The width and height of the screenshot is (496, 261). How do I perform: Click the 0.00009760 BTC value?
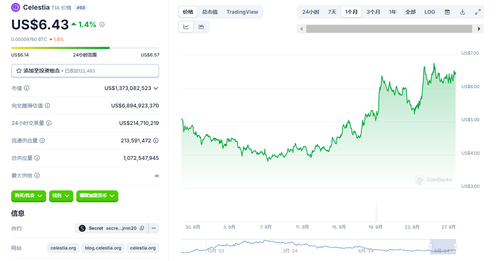pos(29,39)
